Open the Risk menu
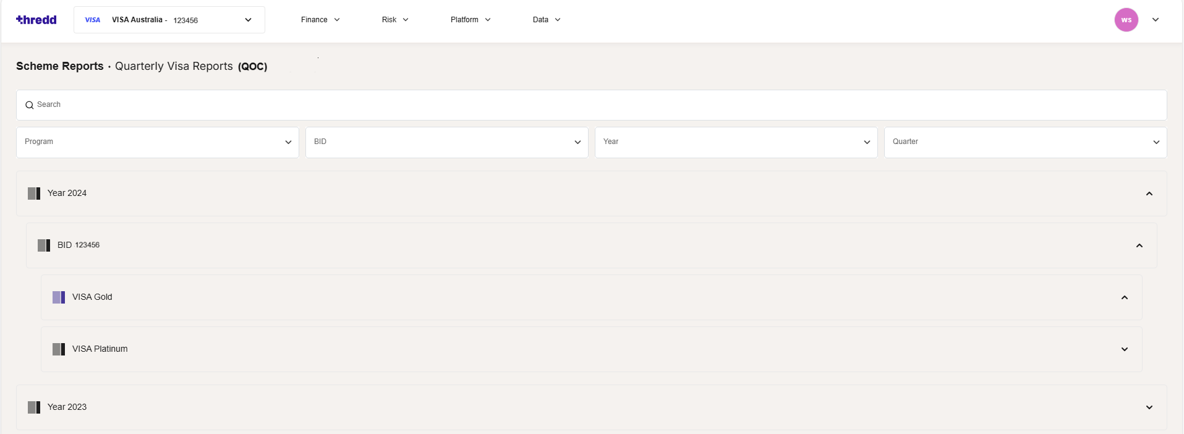Viewport: 1184px width, 434px height. click(395, 20)
